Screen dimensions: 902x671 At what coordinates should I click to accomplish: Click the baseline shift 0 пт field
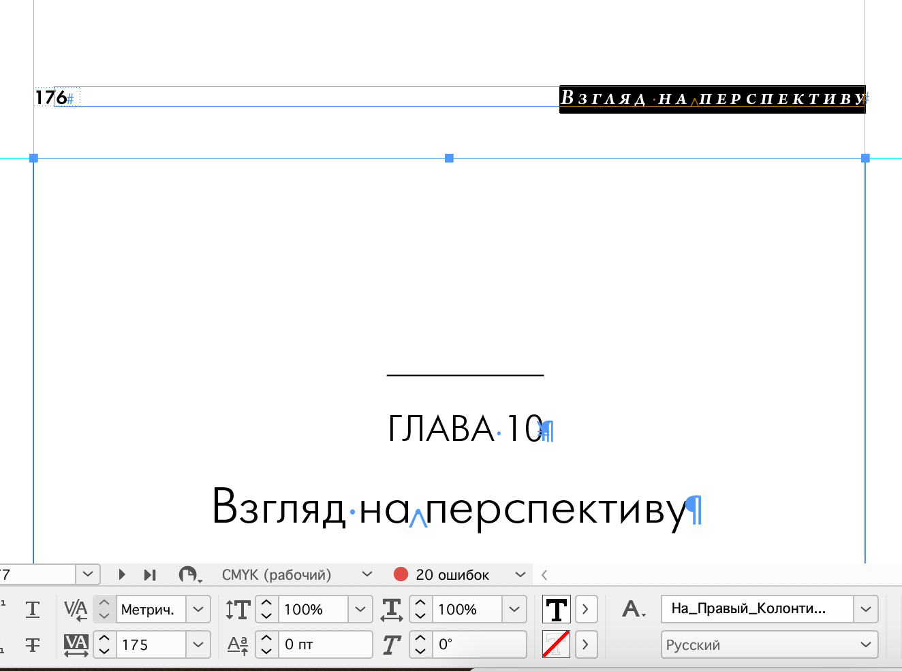coord(325,644)
